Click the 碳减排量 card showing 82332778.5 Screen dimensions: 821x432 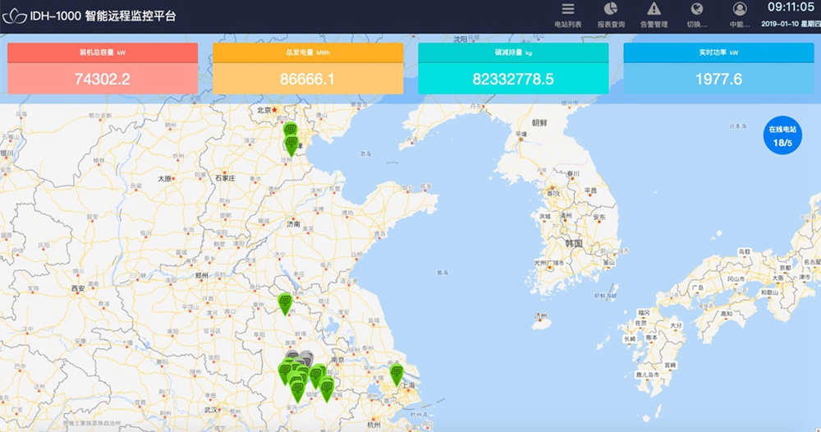[513, 69]
